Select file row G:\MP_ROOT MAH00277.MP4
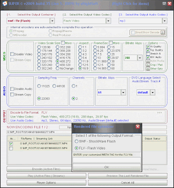This screenshot has width=174, height=188. point(44,143)
